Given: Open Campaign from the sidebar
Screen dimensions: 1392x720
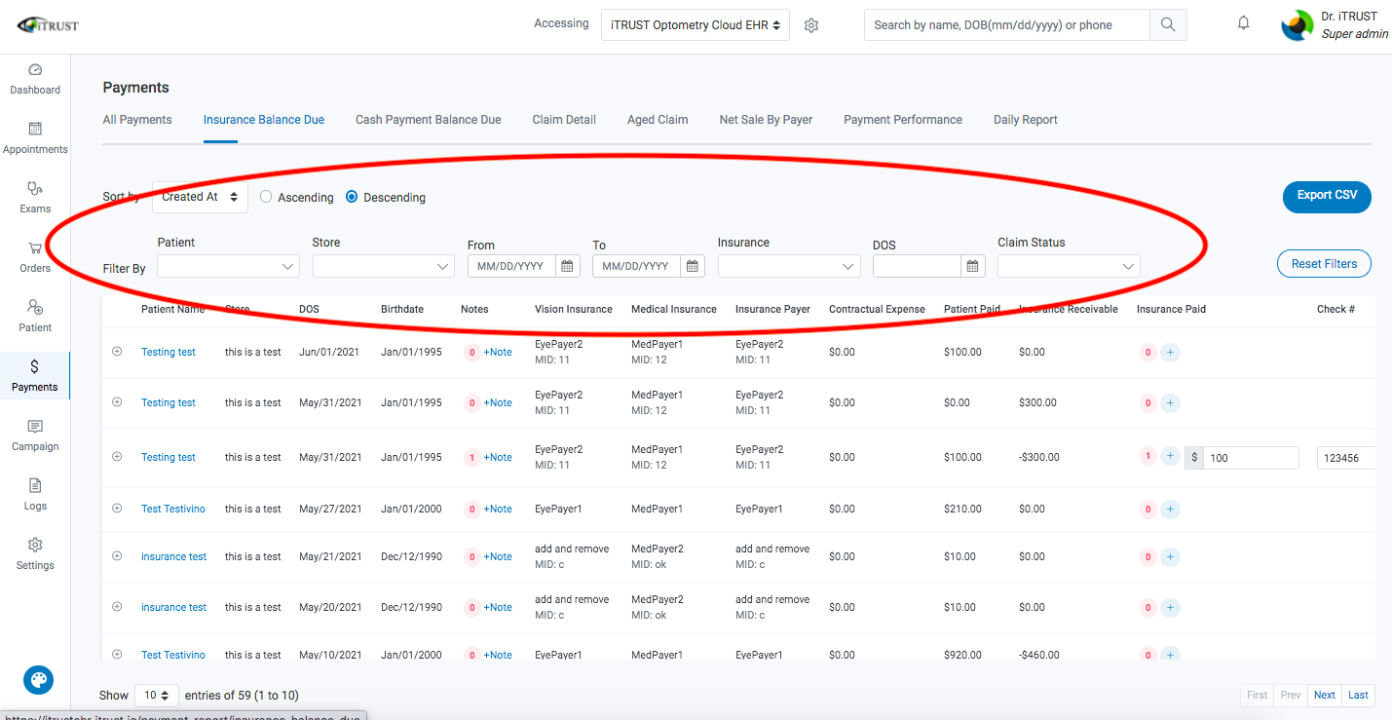Looking at the screenshot, I should click(35, 436).
